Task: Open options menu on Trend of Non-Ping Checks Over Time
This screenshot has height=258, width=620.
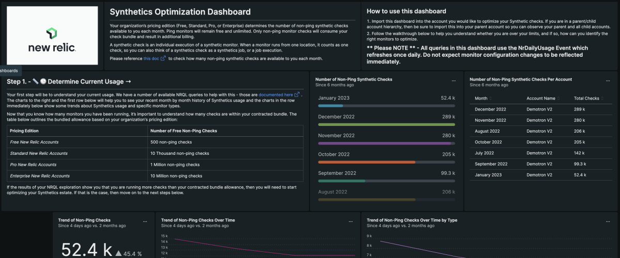Action: tap(349, 221)
